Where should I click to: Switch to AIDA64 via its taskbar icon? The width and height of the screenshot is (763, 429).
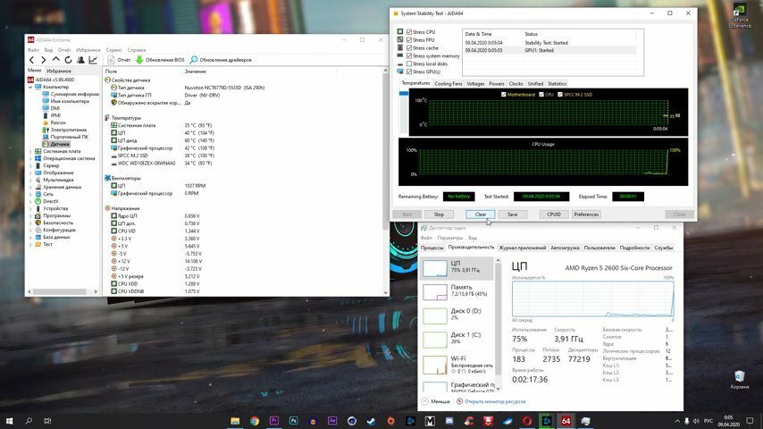[x=566, y=421]
